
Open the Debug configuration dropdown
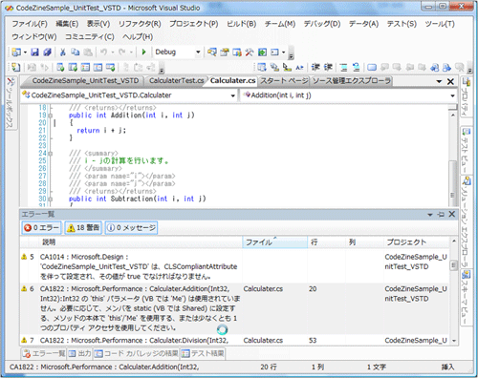click(x=198, y=52)
